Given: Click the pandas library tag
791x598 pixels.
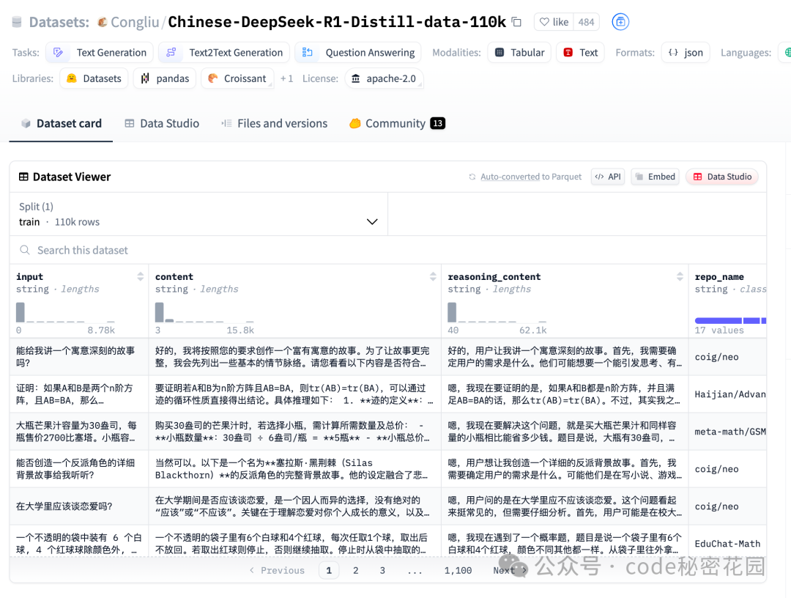Looking at the screenshot, I should coord(165,78).
